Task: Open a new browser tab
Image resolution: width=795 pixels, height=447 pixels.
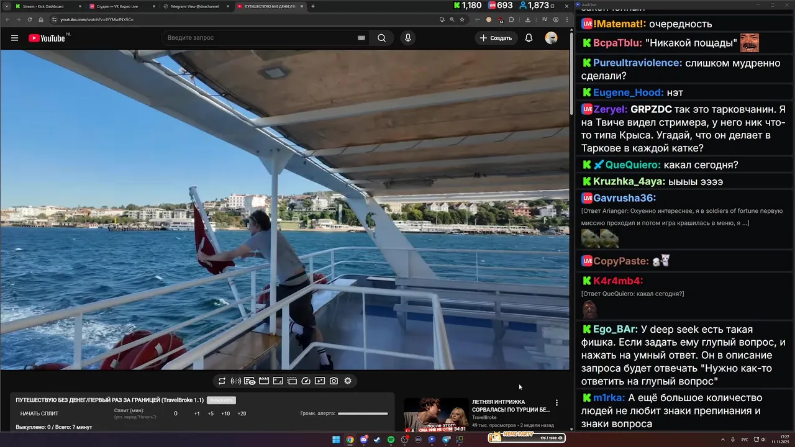Action: pyautogui.click(x=313, y=6)
